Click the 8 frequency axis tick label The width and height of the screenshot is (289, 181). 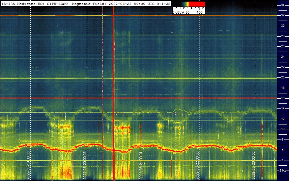[x=283, y=140]
